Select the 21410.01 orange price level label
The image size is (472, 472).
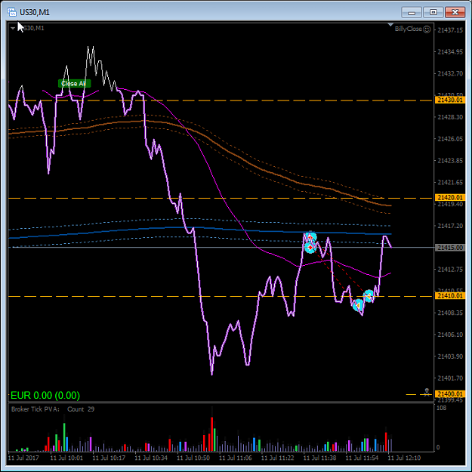point(450,296)
